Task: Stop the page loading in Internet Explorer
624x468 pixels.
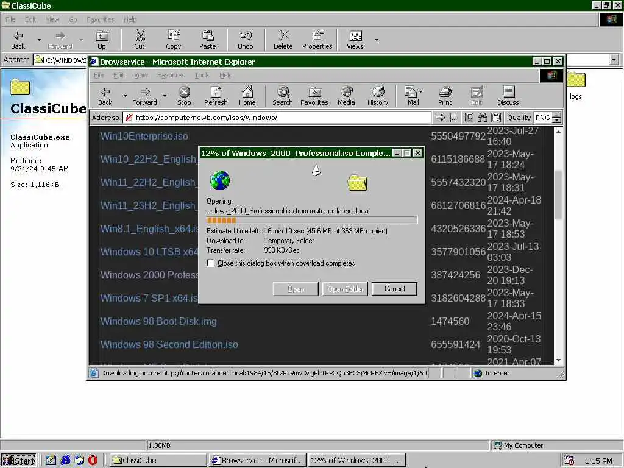Action: point(184,96)
